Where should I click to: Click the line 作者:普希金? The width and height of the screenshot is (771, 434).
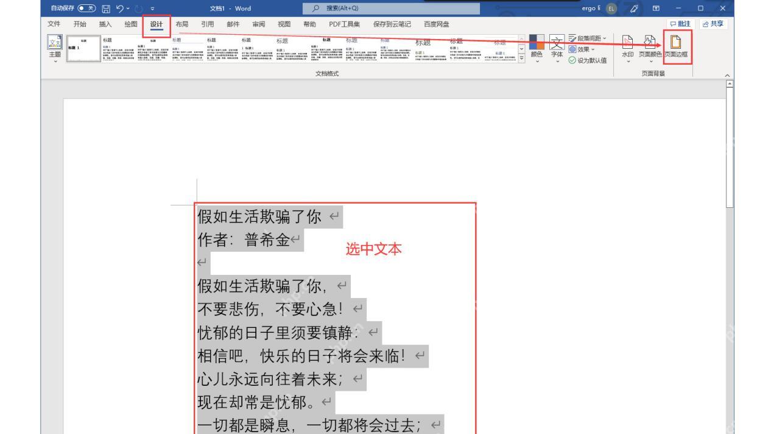tap(242, 241)
